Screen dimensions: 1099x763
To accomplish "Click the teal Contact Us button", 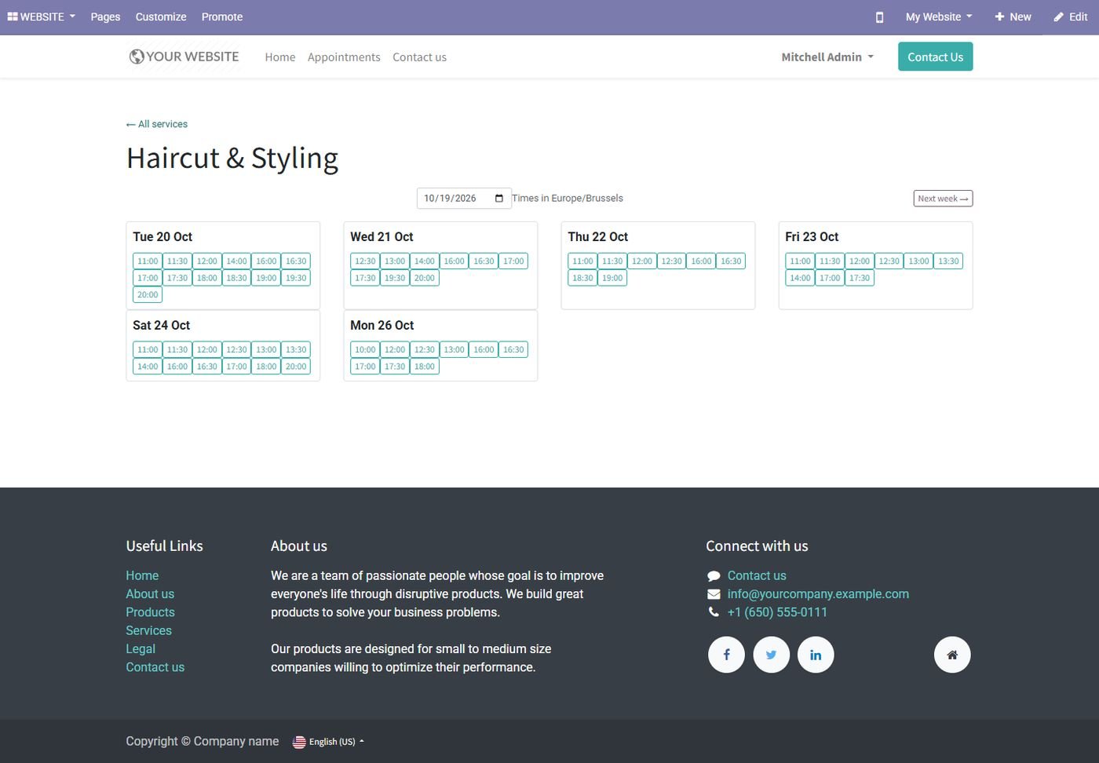I will tap(935, 57).
